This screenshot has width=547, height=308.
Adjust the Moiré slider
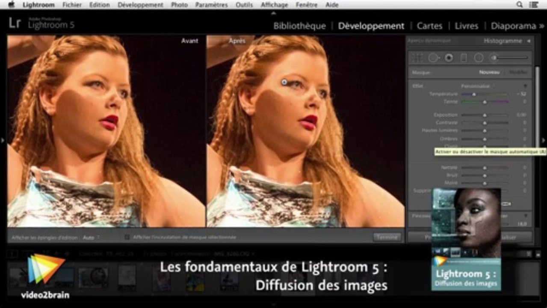click(485, 183)
